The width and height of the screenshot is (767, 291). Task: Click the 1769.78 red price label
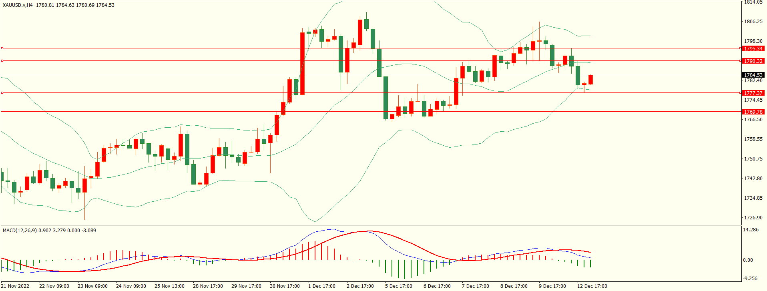pos(753,112)
